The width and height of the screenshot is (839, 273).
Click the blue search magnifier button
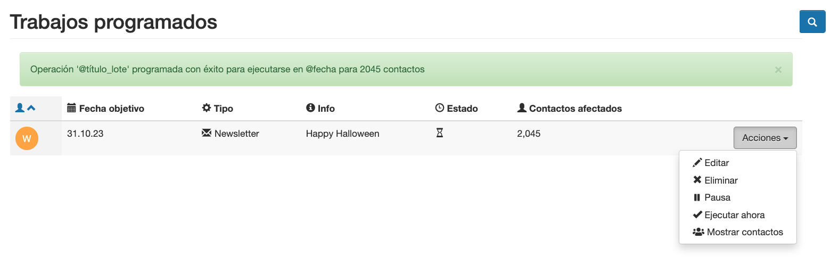[812, 22]
